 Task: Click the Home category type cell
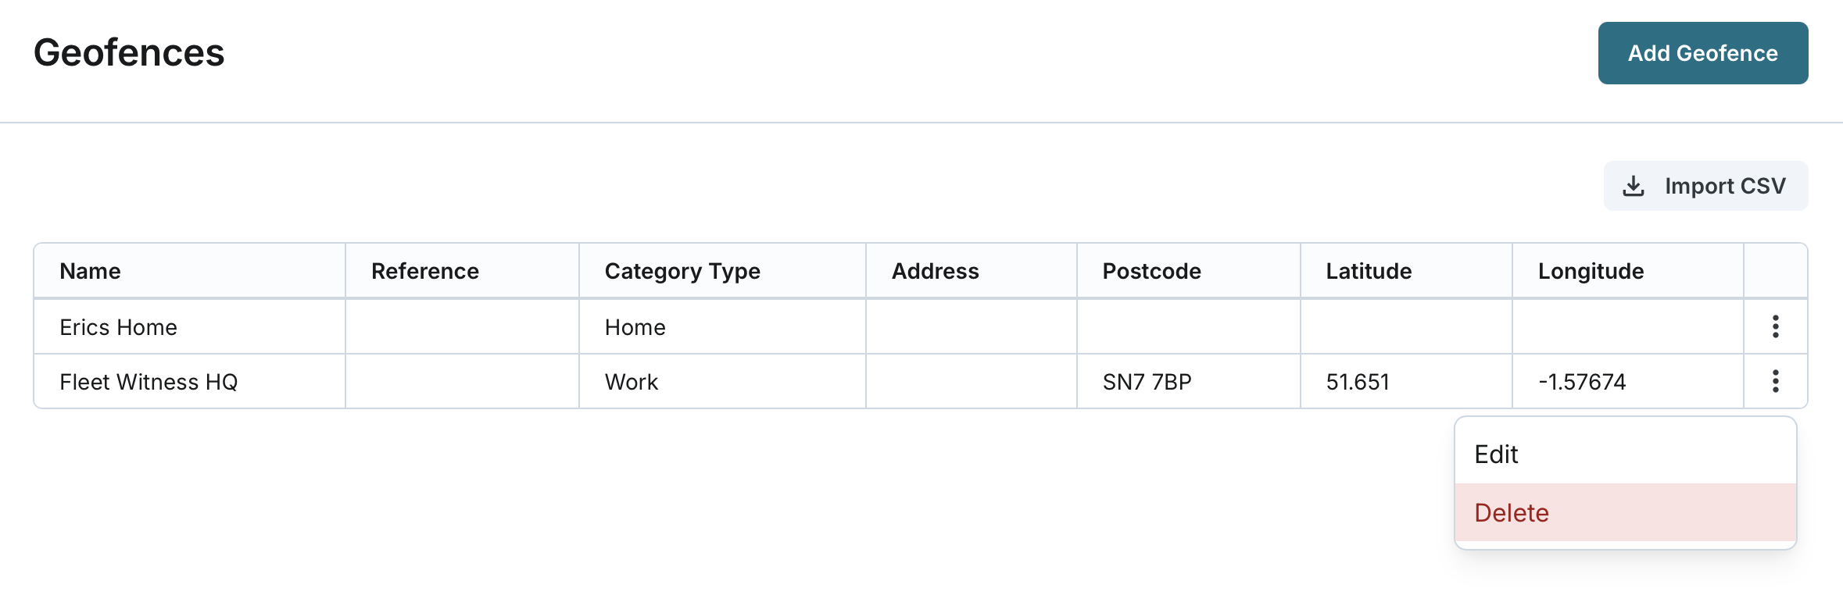tap(635, 327)
